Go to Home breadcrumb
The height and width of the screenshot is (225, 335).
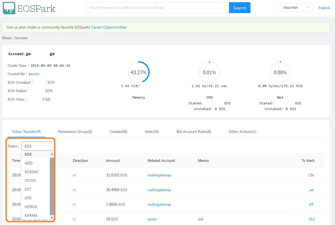[7, 38]
